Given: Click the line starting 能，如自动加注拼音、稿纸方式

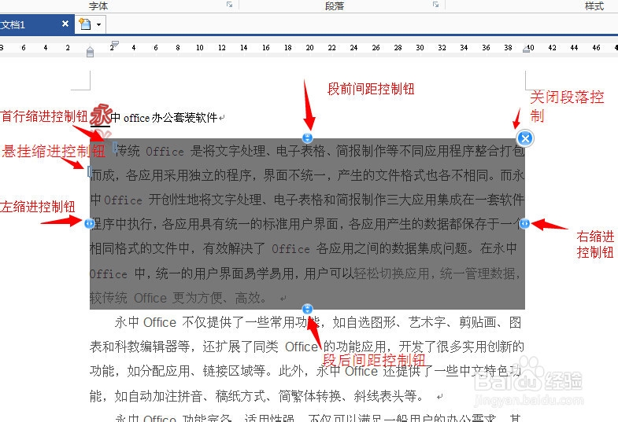Looking at the screenshot, I should pyautogui.click(x=266, y=396).
